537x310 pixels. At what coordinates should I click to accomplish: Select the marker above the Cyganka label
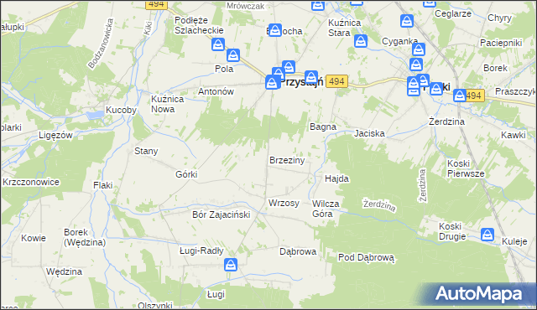pyautogui.click(x=407, y=21)
